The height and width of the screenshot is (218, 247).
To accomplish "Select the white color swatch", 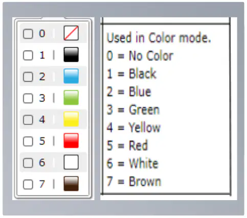I will point(71,162).
